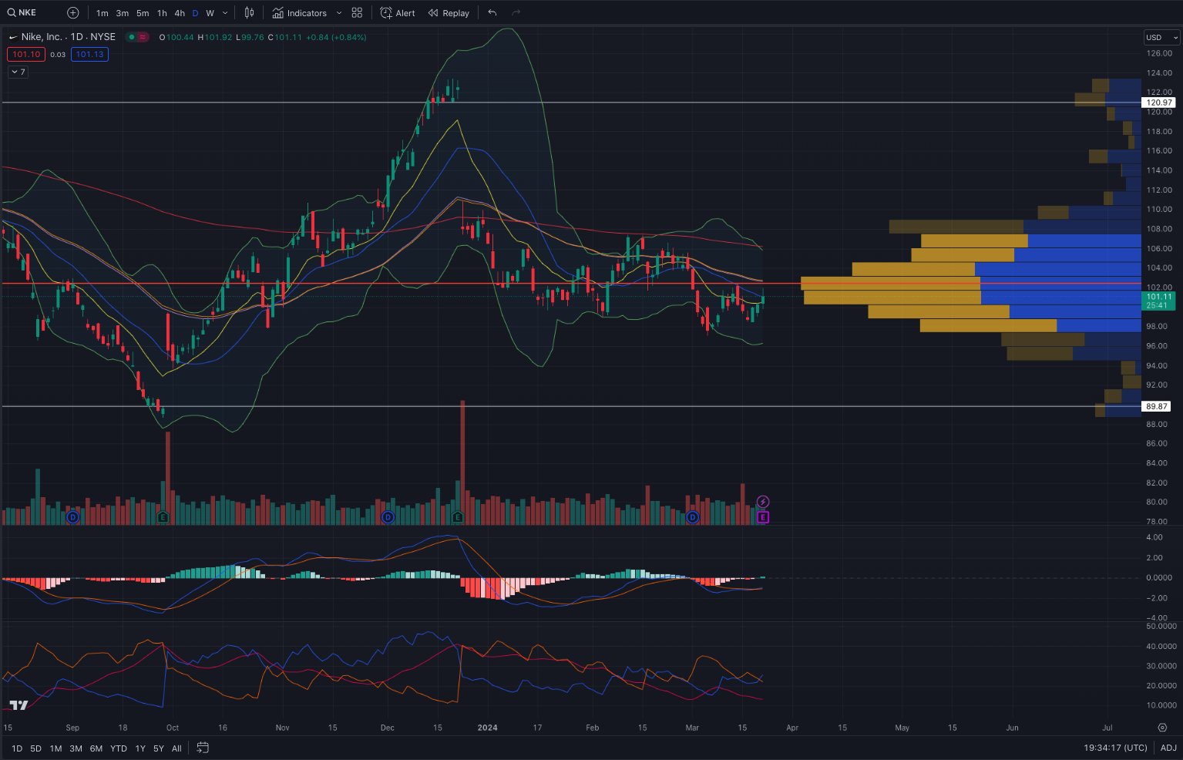Switch to the 4h interval
Viewport: 1183px width, 760px height.
179,13
